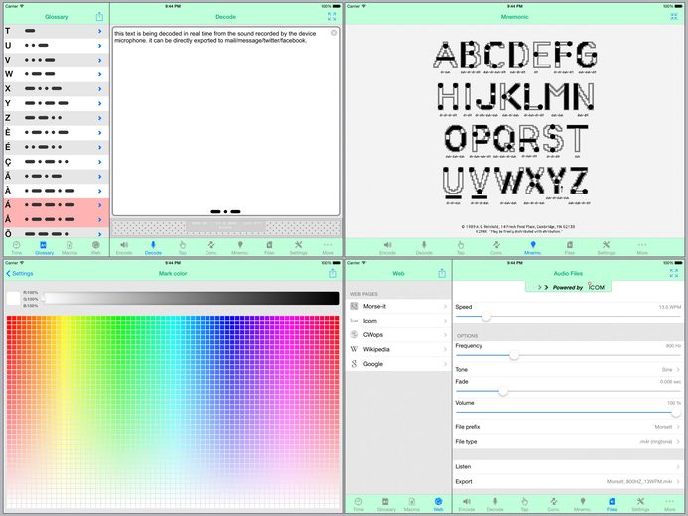Tap the fullscreen icon in Mnemonic header
The width and height of the screenshot is (688, 516).
(x=674, y=17)
